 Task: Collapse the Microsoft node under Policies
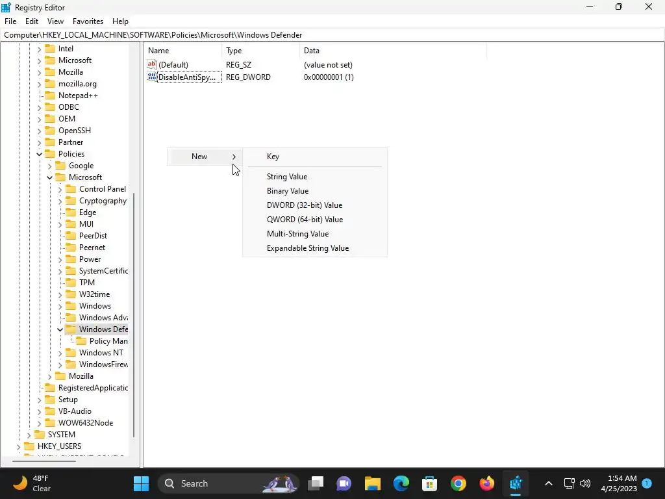(49, 177)
